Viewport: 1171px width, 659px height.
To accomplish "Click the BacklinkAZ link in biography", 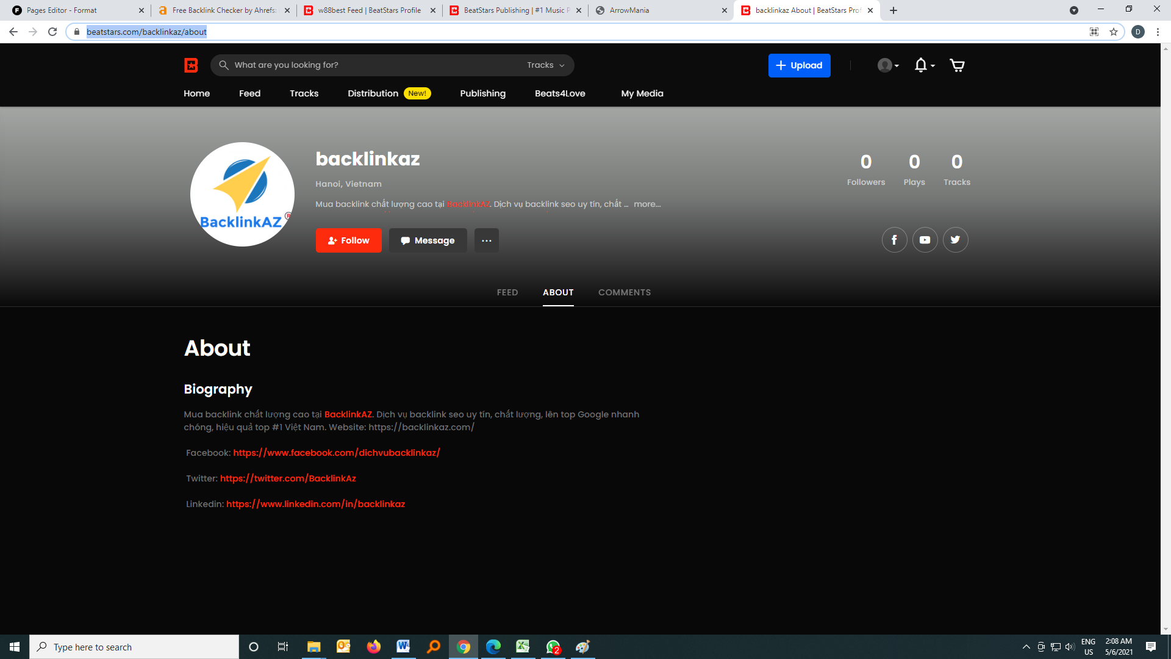I will click(348, 414).
